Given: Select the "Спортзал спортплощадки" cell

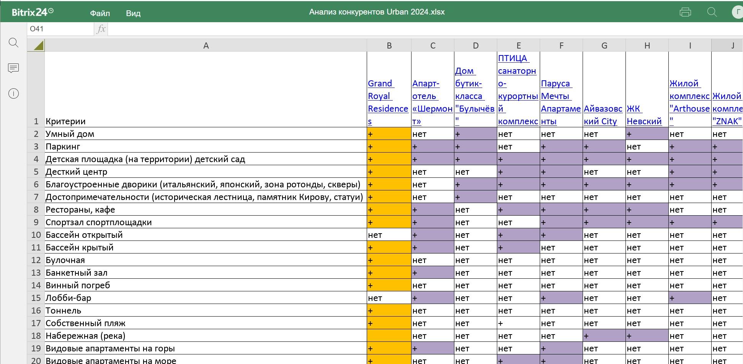Looking at the screenshot, I should coord(206,222).
